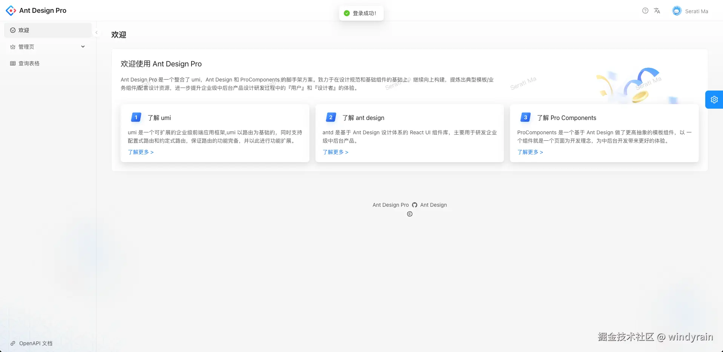Click the 了解 ant design card title
The width and height of the screenshot is (723, 352).
click(x=363, y=118)
